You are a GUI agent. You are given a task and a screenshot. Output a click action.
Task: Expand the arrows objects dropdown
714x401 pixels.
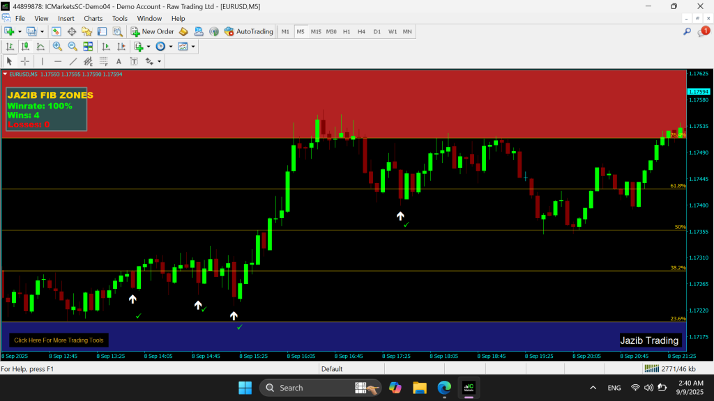(159, 61)
